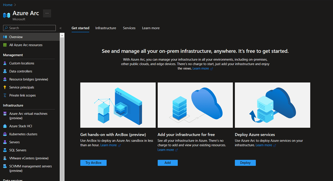
Task: Click the Custom locations icon in sidebar
Action: pyautogui.click(x=5, y=63)
